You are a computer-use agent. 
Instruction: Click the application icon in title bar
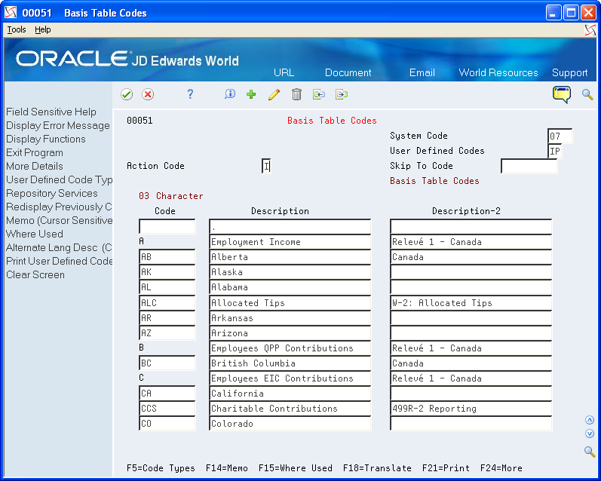[x=11, y=13]
